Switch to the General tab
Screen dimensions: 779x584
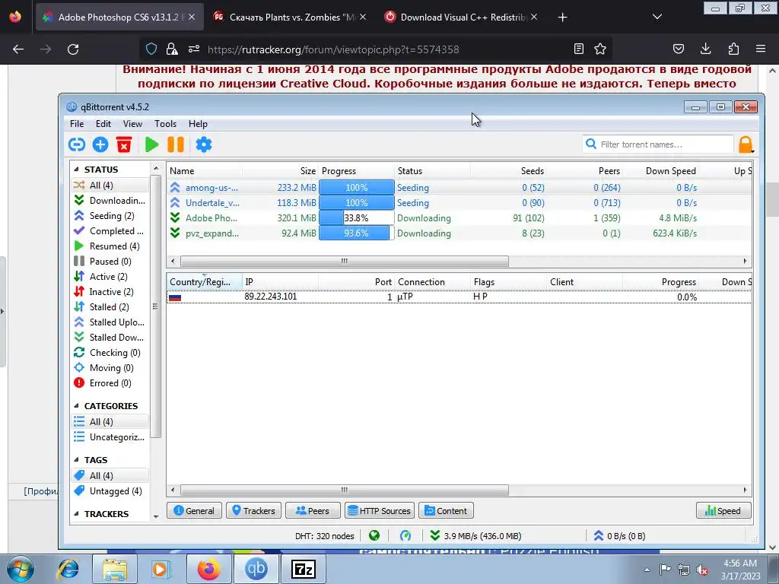[x=194, y=510]
